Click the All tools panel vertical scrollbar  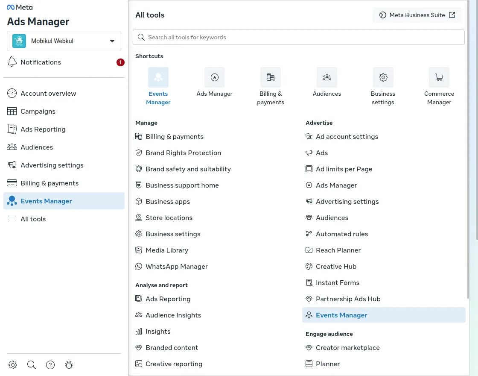pyautogui.click(x=468, y=150)
